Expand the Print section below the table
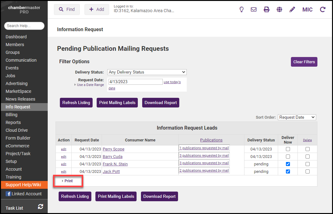The height and width of the screenshot is (214, 333). [68, 181]
